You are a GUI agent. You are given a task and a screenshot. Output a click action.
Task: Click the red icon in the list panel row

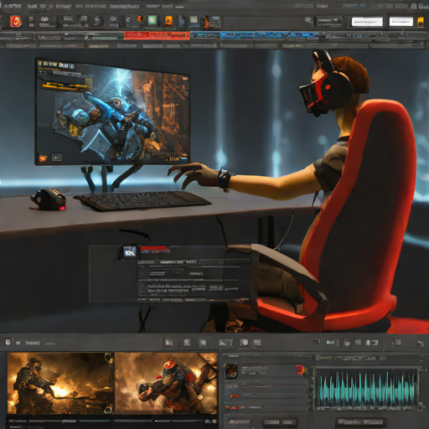[x=300, y=370]
